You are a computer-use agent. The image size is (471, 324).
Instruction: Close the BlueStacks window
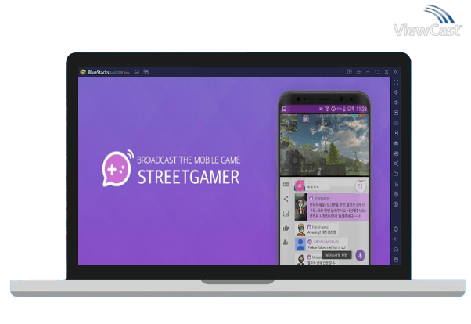(387, 72)
